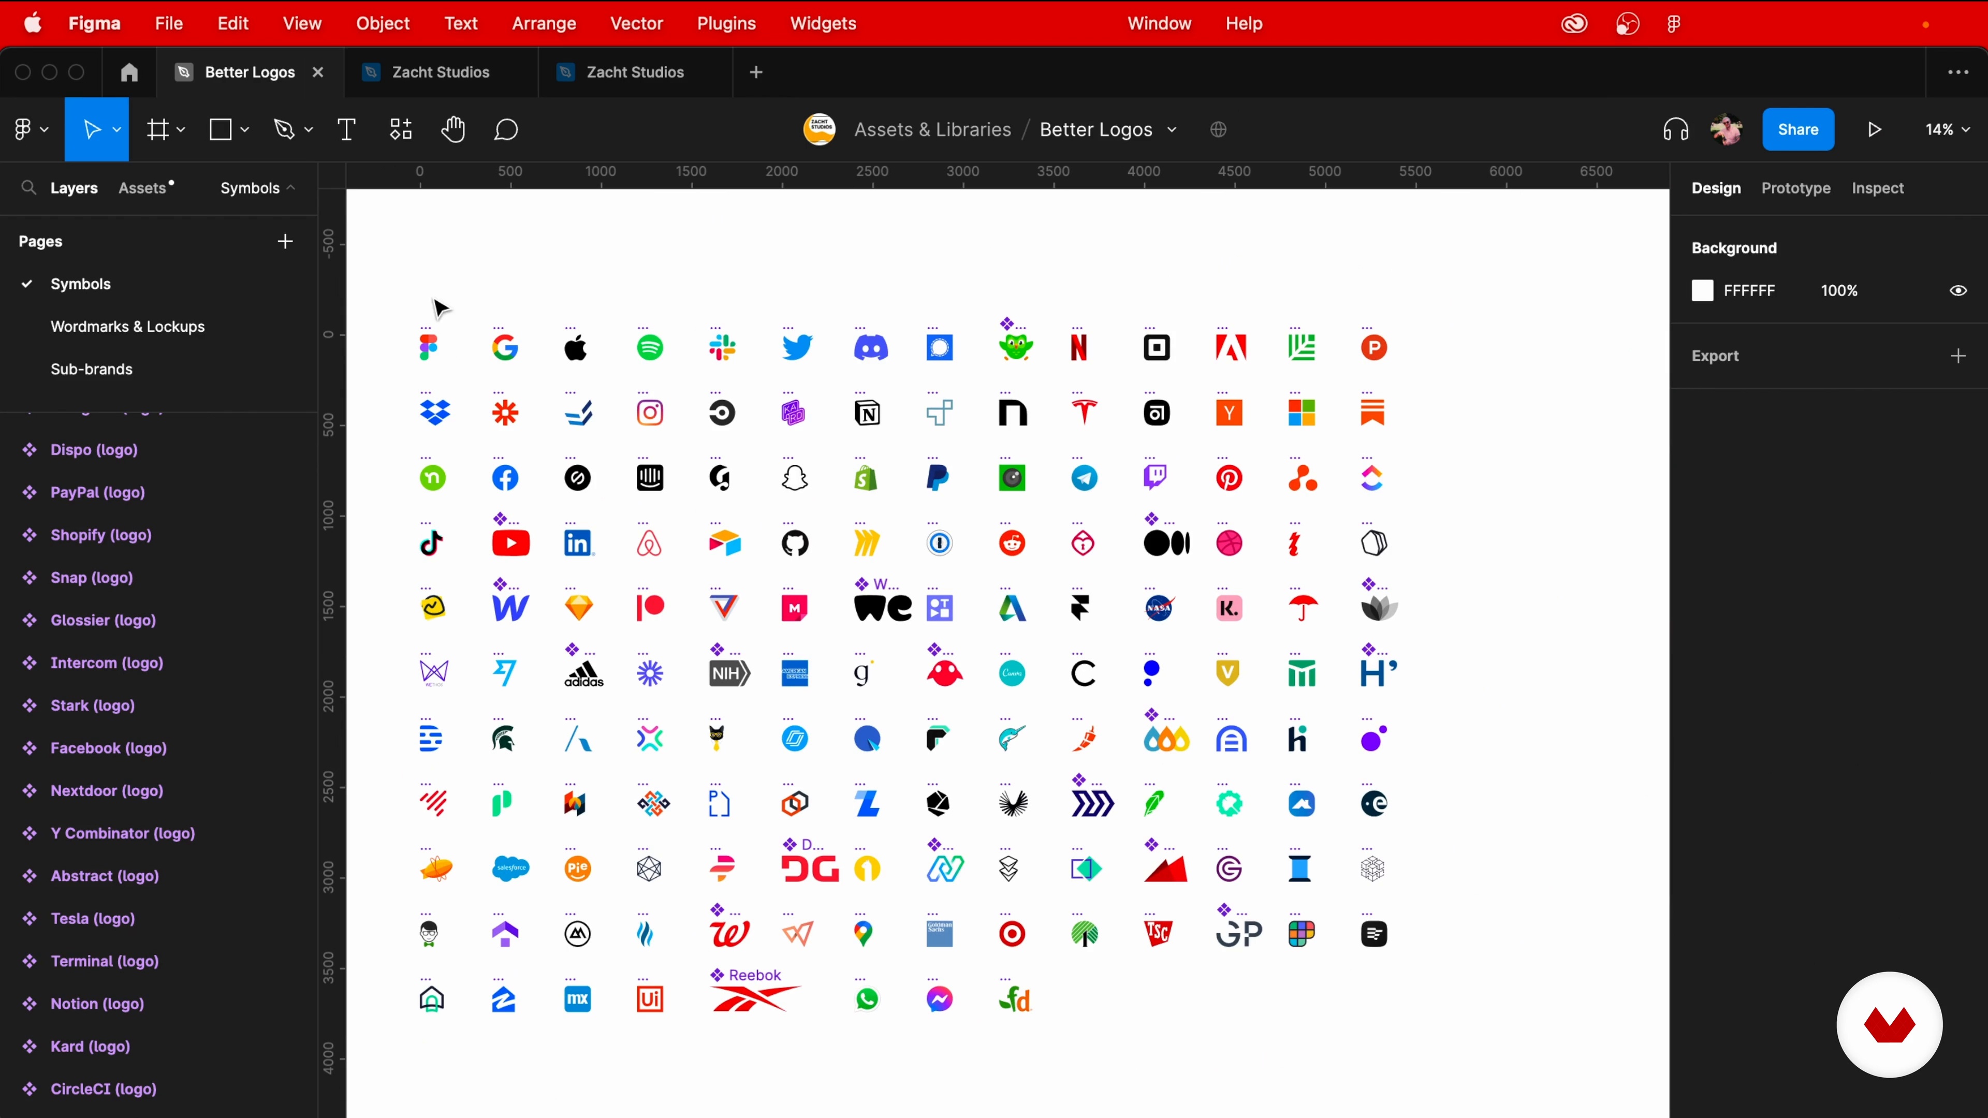
Task: Select the Frame tool
Action: click(158, 129)
